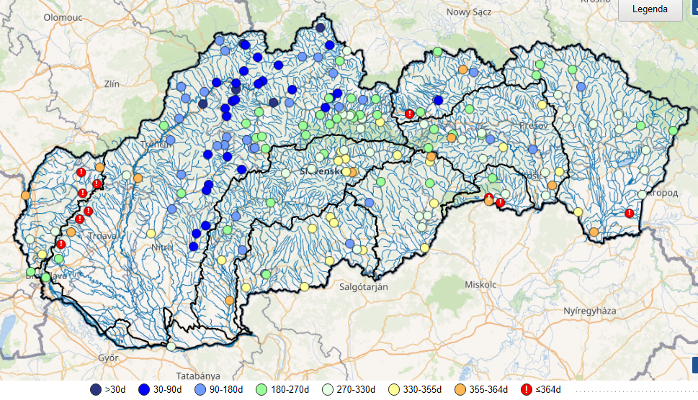Open red alert marker west of Prešov

coord(409,114)
